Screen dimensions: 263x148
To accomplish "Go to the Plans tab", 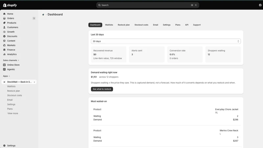I will (x=178, y=25).
